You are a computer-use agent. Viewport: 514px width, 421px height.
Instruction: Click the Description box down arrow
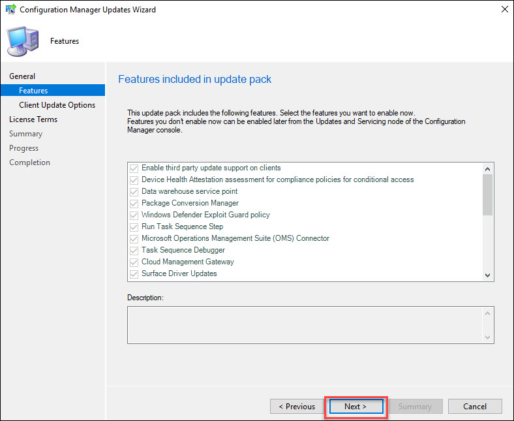coord(487,337)
